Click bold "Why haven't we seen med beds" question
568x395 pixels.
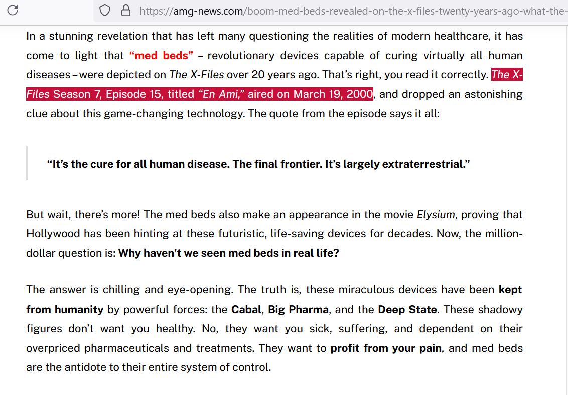(x=228, y=253)
